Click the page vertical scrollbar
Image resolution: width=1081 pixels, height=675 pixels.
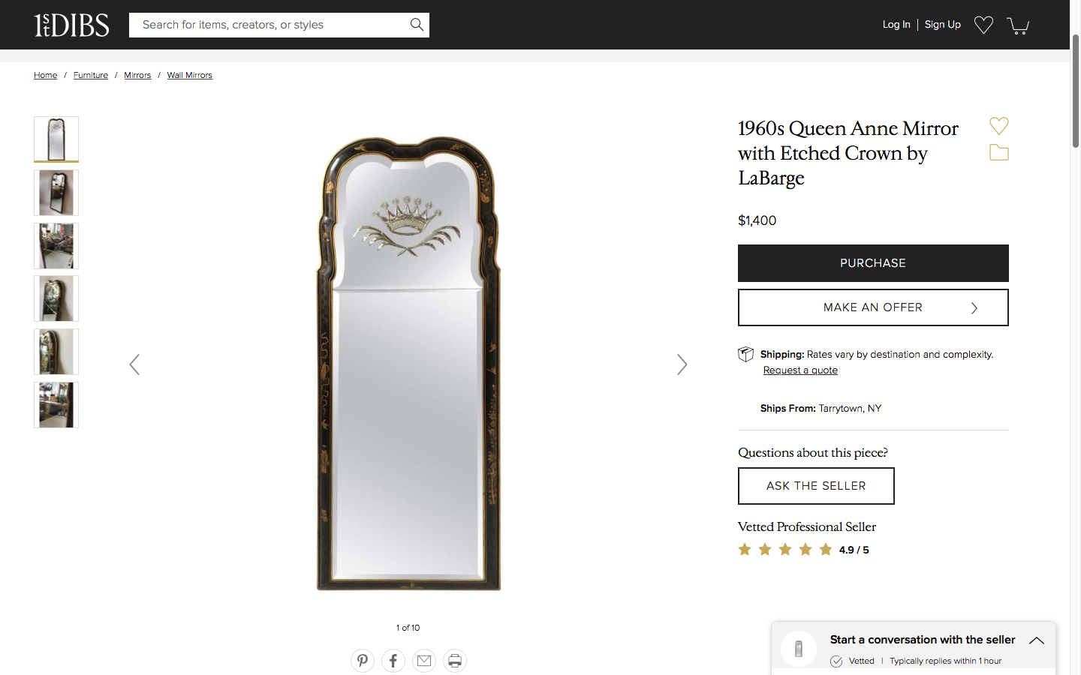pyautogui.click(x=1075, y=90)
